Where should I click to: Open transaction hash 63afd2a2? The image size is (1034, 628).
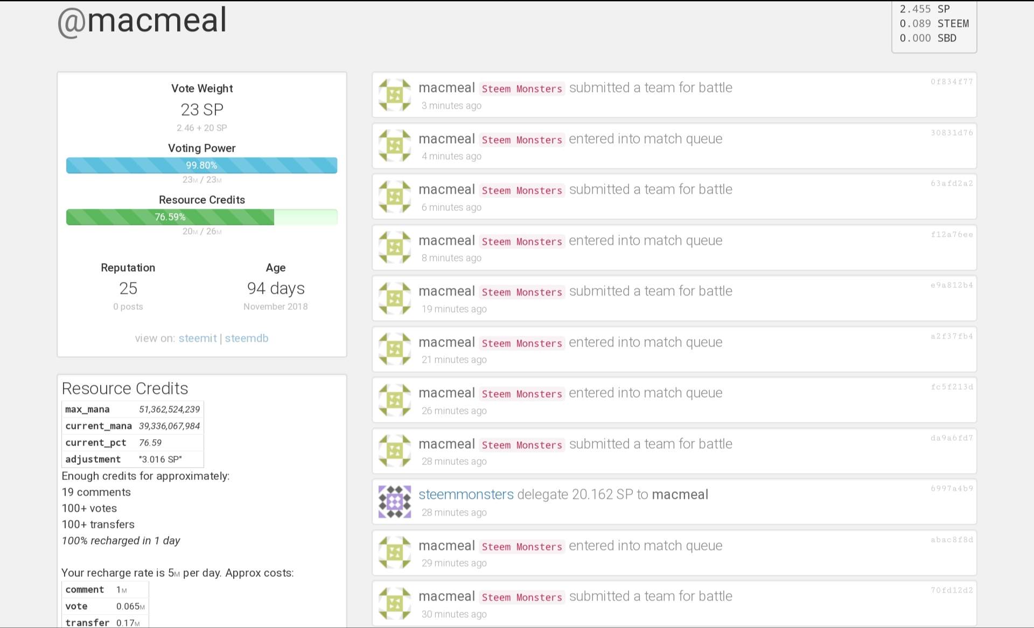tap(952, 184)
